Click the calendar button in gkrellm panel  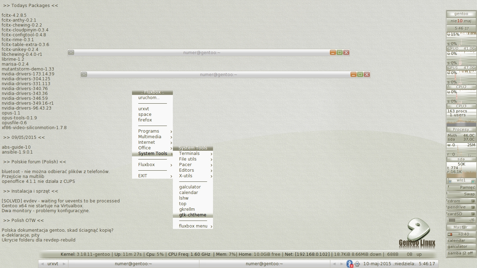point(461,240)
